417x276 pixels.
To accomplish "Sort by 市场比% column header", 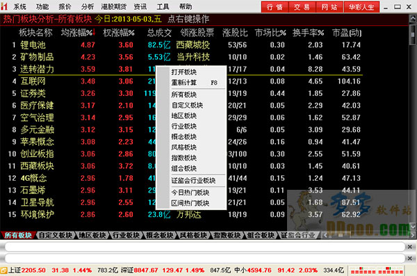I will [270, 33].
